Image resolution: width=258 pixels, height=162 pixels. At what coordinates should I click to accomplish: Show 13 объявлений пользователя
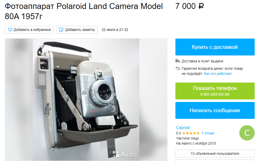[215, 154]
